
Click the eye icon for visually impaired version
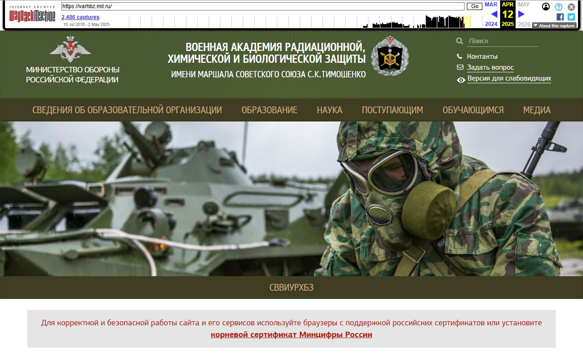point(461,80)
